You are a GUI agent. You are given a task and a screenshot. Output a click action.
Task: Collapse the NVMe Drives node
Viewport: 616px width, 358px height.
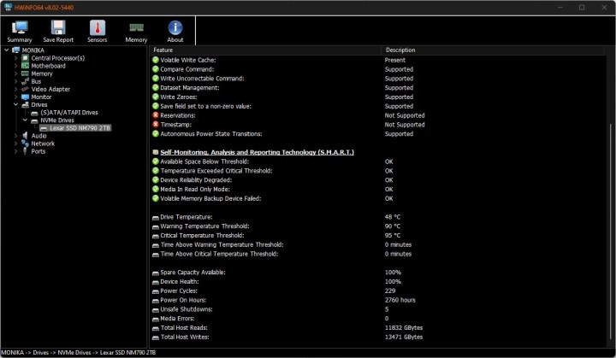[25, 120]
